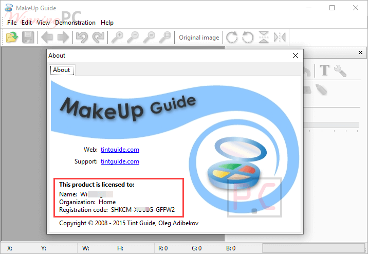Image resolution: width=368 pixels, height=254 pixels.
Task: Rotate image counterclockwise
Action: click(248, 38)
